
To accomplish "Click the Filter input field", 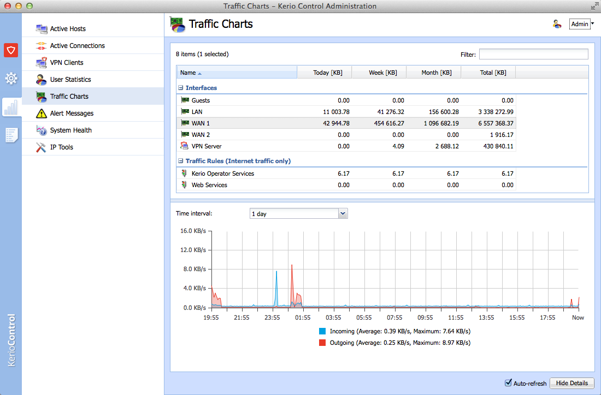I will 534,54.
